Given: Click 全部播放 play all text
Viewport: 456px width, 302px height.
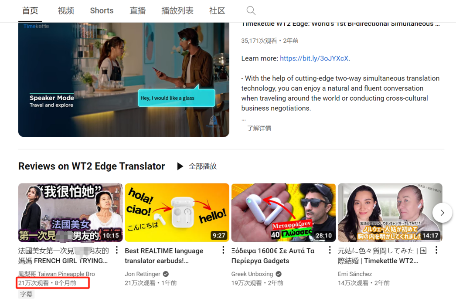Looking at the screenshot, I should pos(203,166).
